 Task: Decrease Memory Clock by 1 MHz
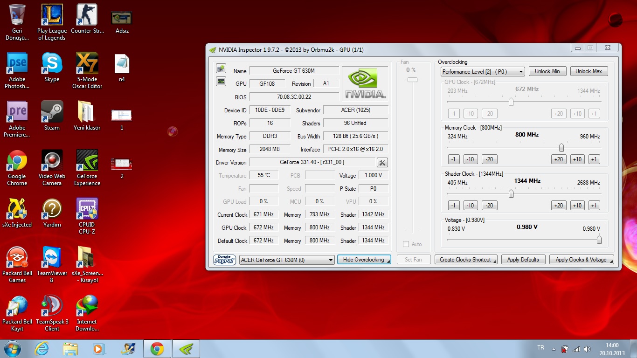click(454, 159)
